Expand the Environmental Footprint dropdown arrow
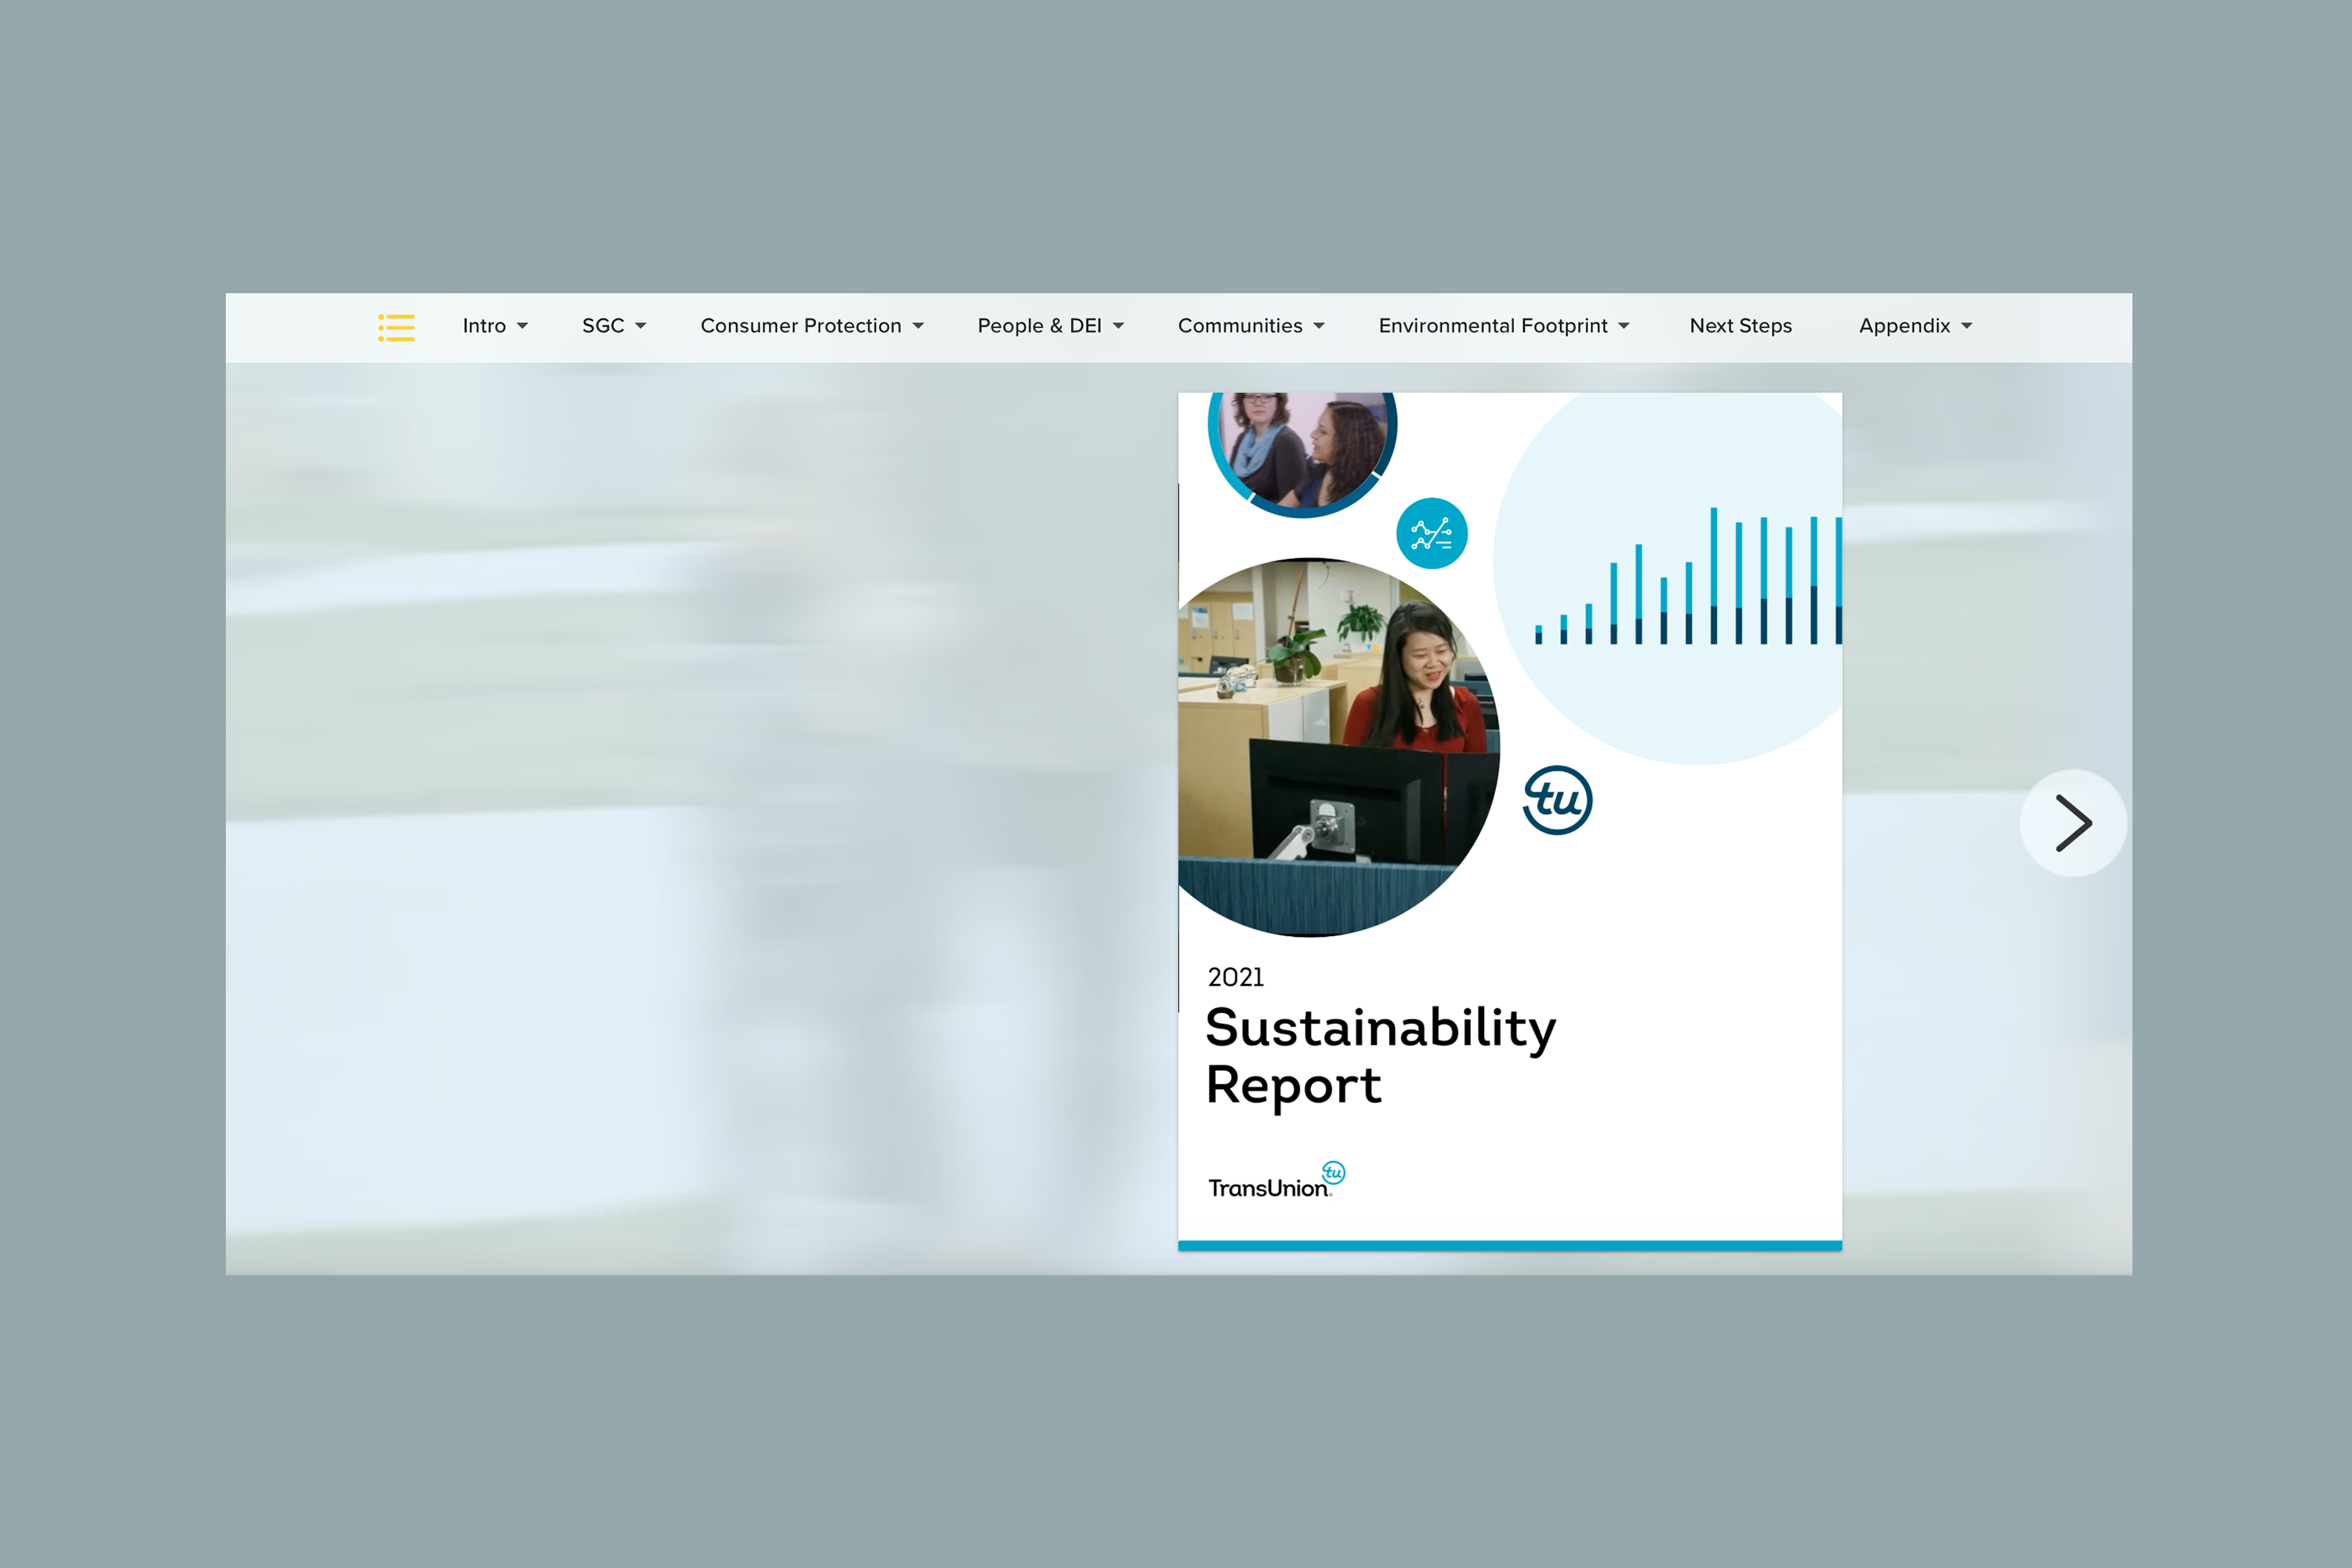The width and height of the screenshot is (2352, 1568). click(1623, 326)
